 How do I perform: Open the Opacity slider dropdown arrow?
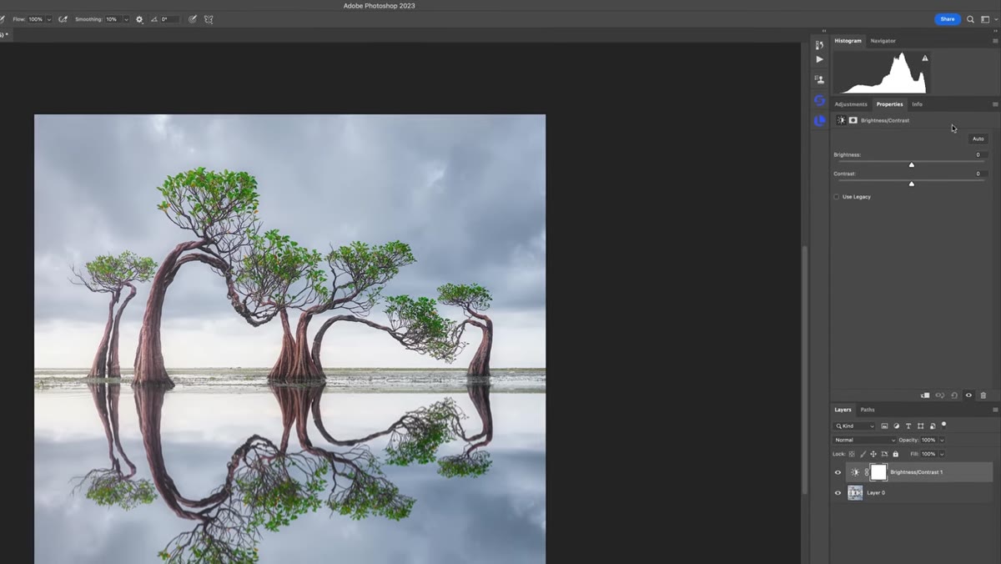(942, 440)
